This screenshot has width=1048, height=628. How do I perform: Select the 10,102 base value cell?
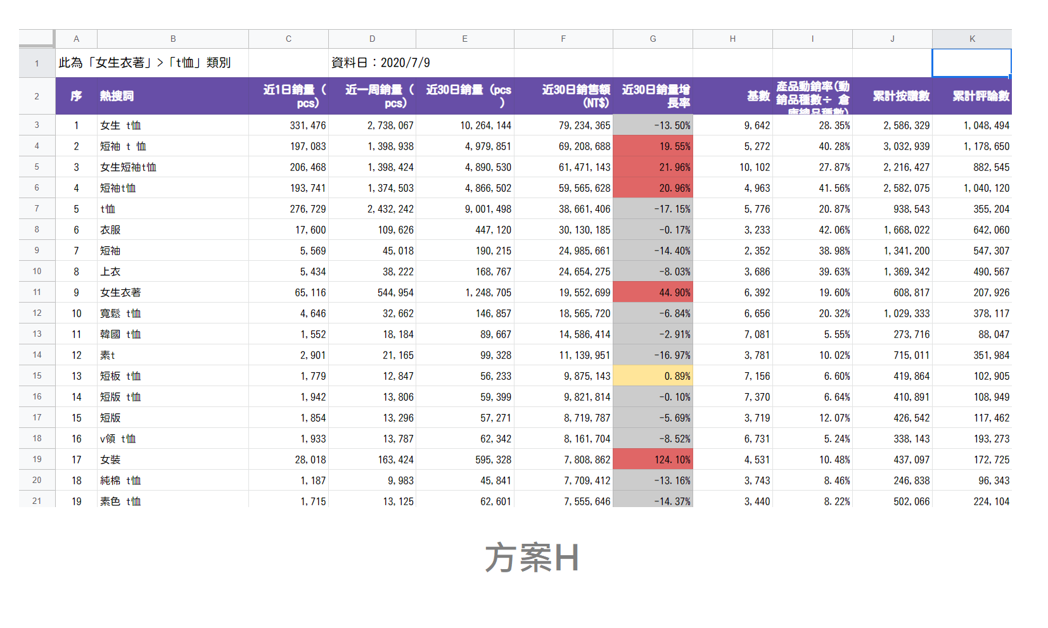[x=732, y=167]
